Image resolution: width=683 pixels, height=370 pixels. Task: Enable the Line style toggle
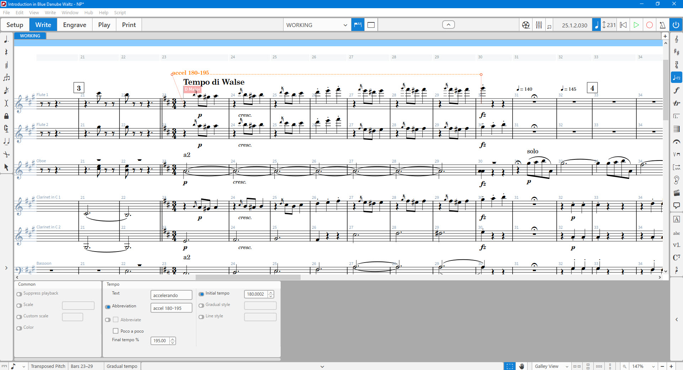tap(201, 317)
